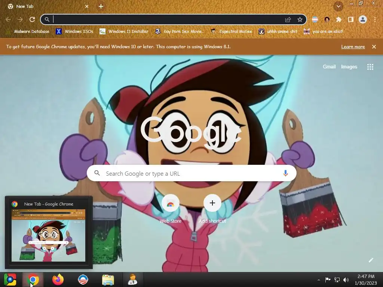The width and height of the screenshot is (383, 287).
Task: Click the browser forward arrow
Action: click(20, 19)
